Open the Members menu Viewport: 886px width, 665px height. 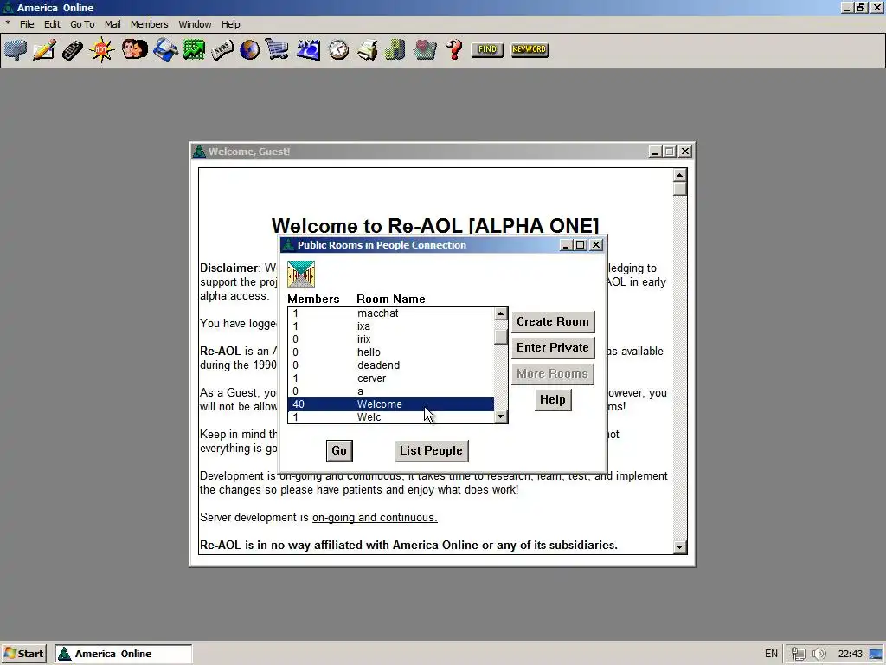149,24
